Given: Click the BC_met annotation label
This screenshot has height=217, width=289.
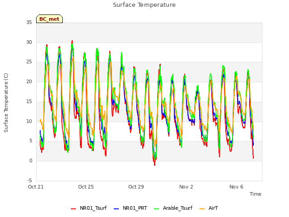Looking at the screenshot, I should click(49, 19).
